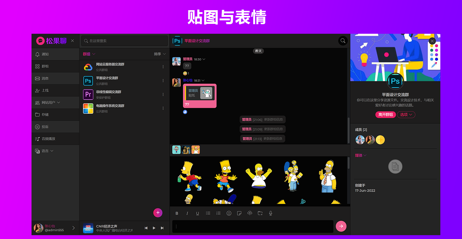Screen dimensions: 462x239
Task: Go to 消息 messages in the sidebar
Action: pyautogui.click(x=55, y=78)
